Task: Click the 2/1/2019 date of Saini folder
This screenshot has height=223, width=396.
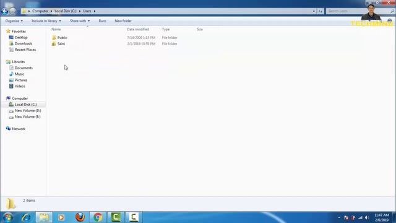Action: 141,44
